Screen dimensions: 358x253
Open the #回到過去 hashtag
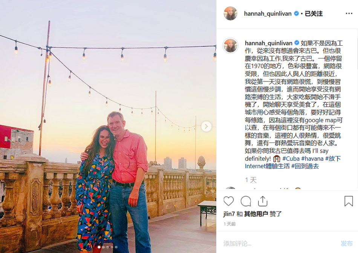pos(305,166)
